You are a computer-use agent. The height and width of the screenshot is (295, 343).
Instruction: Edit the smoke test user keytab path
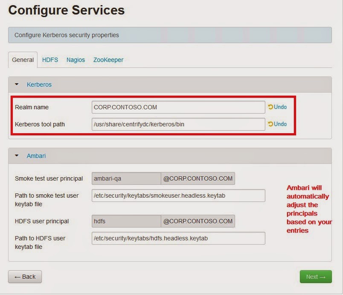178,196
